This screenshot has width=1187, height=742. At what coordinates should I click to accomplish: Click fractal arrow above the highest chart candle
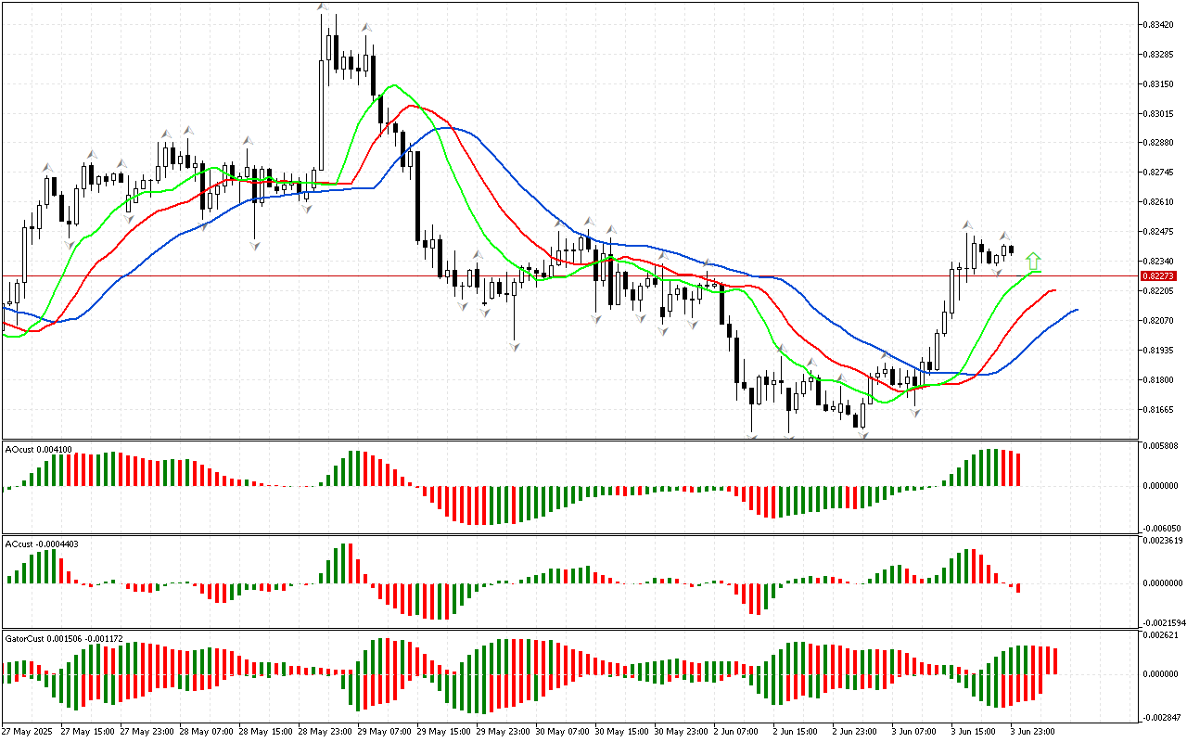pos(322,7)
